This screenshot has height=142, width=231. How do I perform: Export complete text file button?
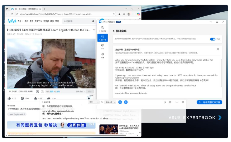(x=209, y=102)
